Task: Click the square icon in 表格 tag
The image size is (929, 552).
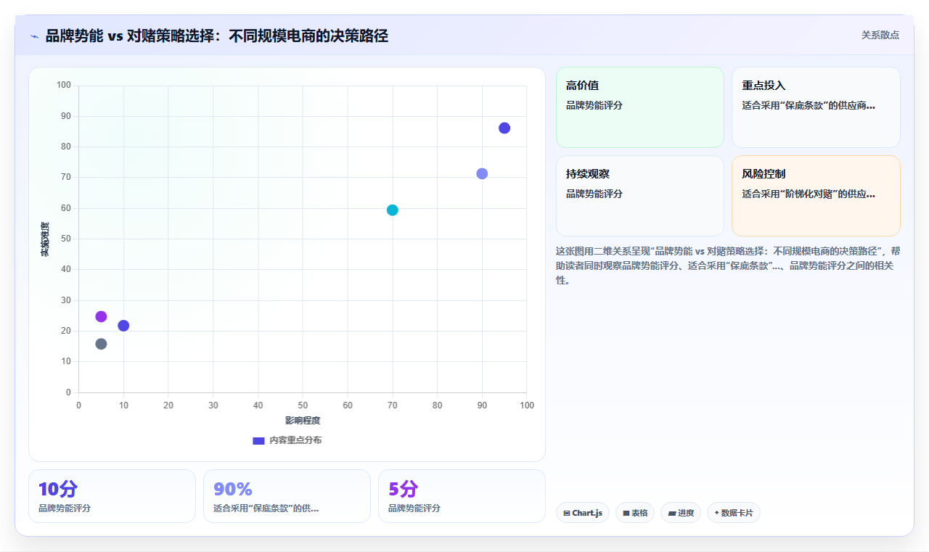Action: point(626,514)
